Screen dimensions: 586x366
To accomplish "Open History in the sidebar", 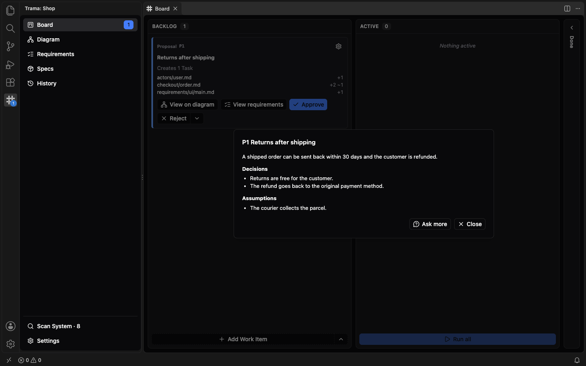I will (x=80, y=83).
